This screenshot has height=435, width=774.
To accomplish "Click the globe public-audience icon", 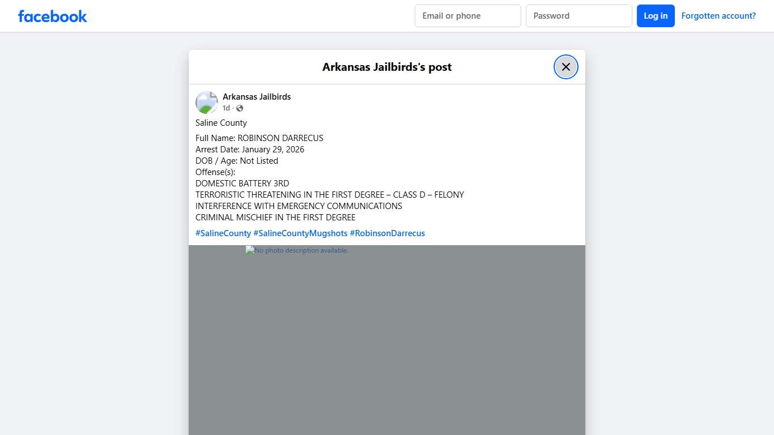I will click(x=239, y=108).
